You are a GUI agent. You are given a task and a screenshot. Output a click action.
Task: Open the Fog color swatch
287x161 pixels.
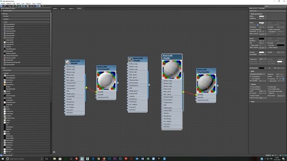261,52
